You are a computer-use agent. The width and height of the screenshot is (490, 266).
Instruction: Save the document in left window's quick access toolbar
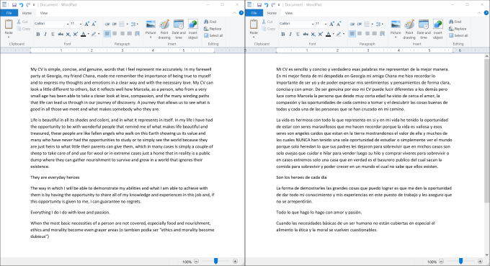pyautogui.click(x=14, y=5)
